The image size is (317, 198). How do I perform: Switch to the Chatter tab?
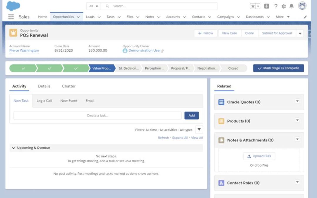69,86
